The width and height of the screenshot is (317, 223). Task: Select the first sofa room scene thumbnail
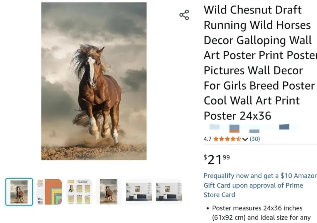139,192
